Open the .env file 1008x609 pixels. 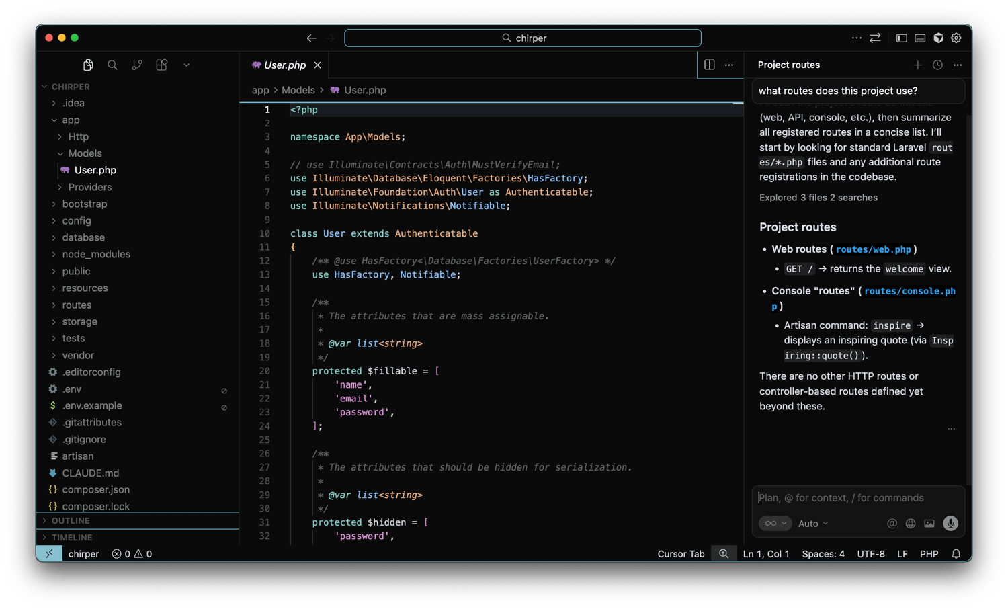(x=138, y=389)
